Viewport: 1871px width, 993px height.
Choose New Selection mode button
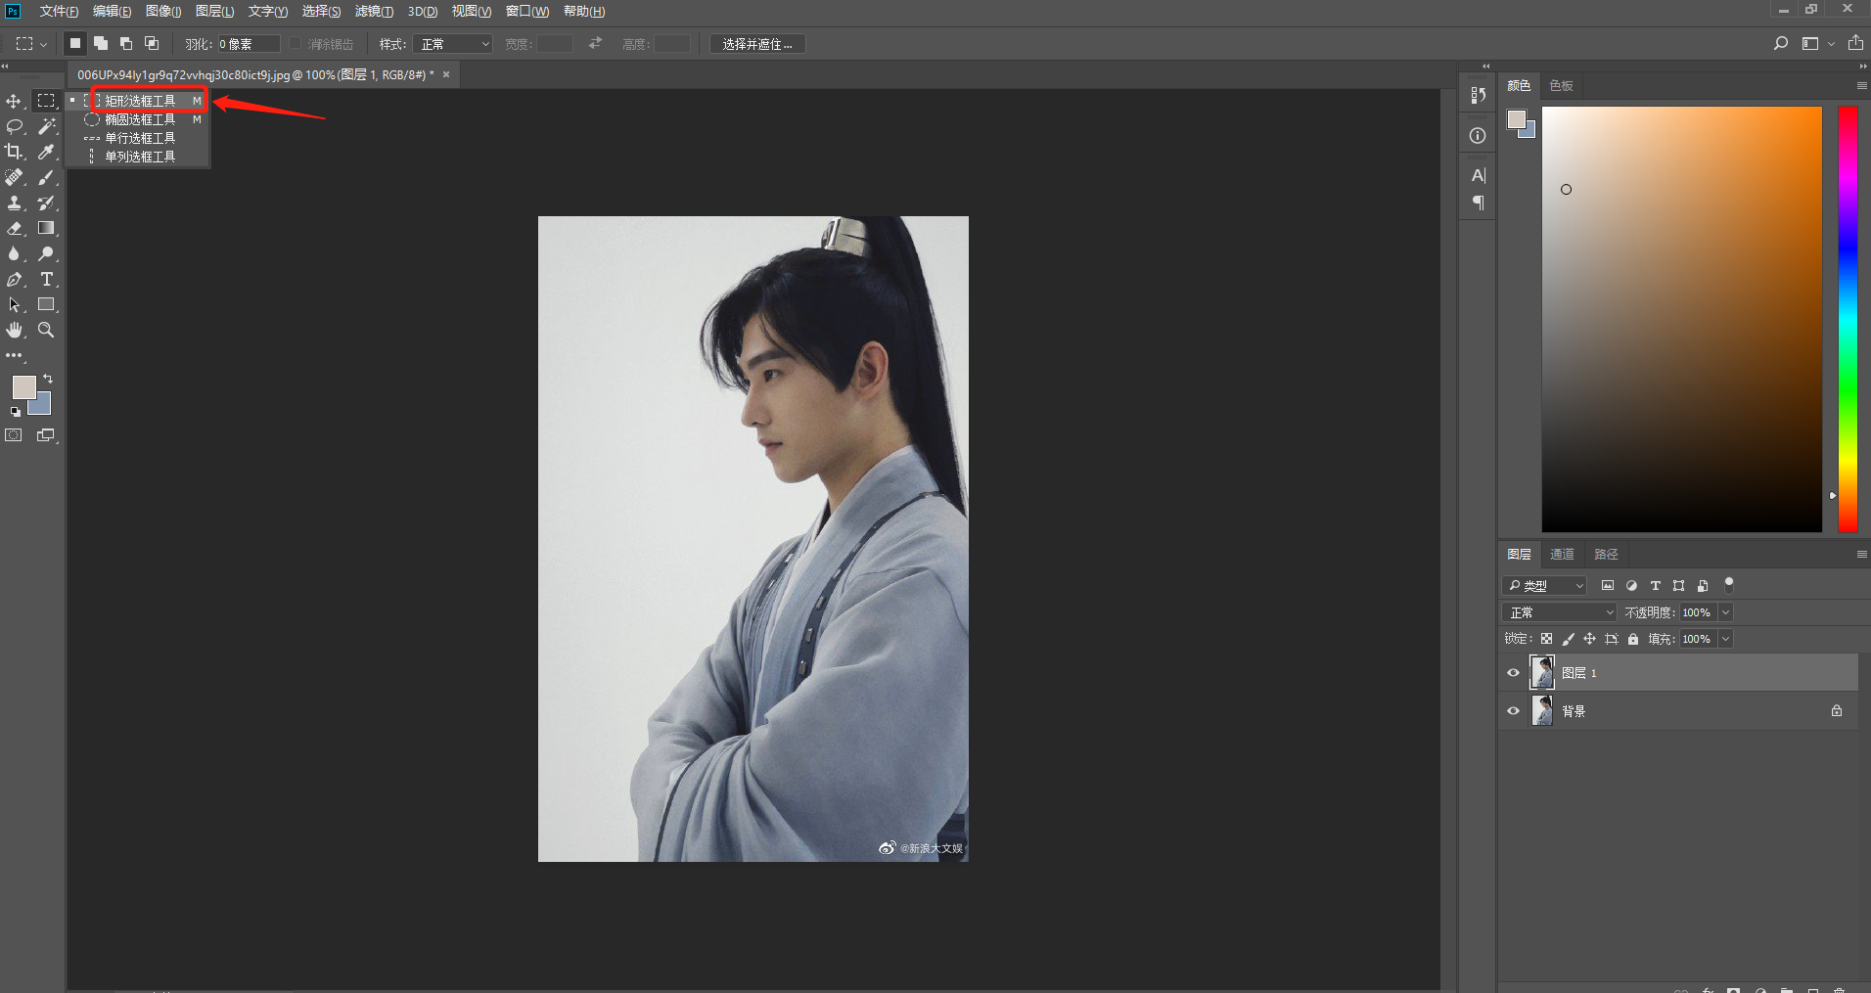tap(74, 43)
